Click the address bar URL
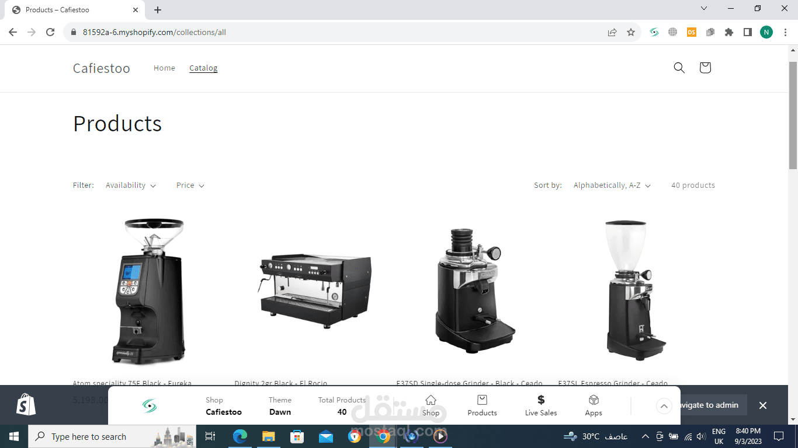The height and width of the screenshot is (448, 798). [x=154, y=32]
